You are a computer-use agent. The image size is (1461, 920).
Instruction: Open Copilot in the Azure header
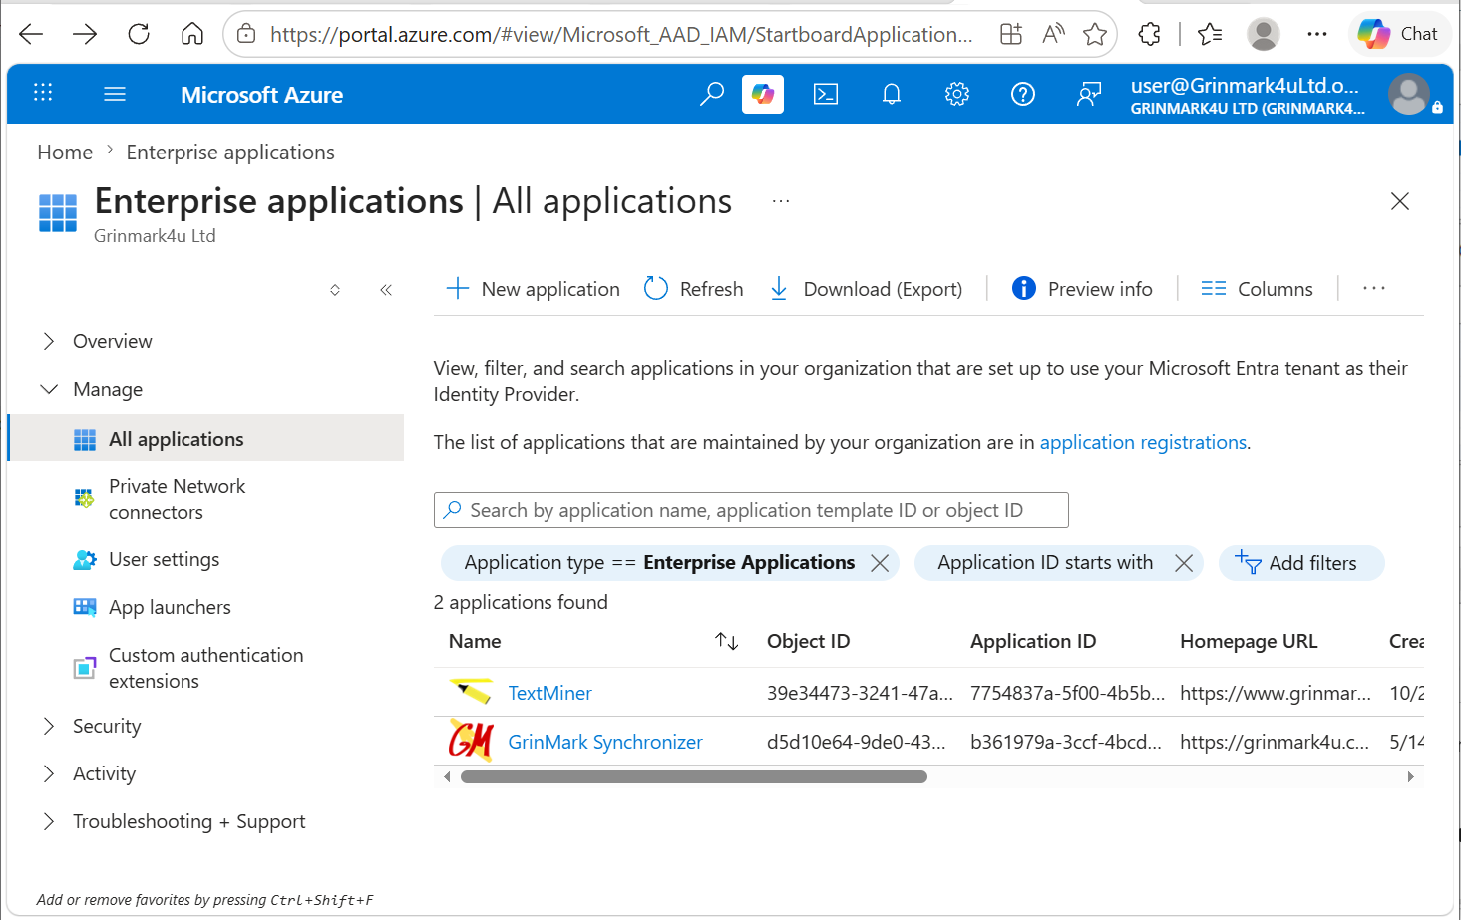coord(763,94)
